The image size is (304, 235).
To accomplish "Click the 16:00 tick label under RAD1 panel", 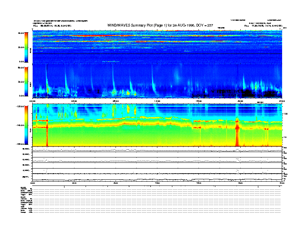I will tap(199, 101).
